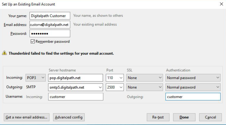The image size is (226, 125).
Task: Click the outgoing username customer field
Action: (193, 97)
